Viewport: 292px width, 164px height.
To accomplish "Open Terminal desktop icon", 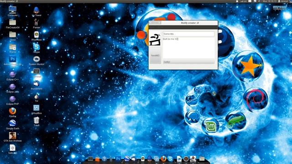I will [x=36, y=72].
